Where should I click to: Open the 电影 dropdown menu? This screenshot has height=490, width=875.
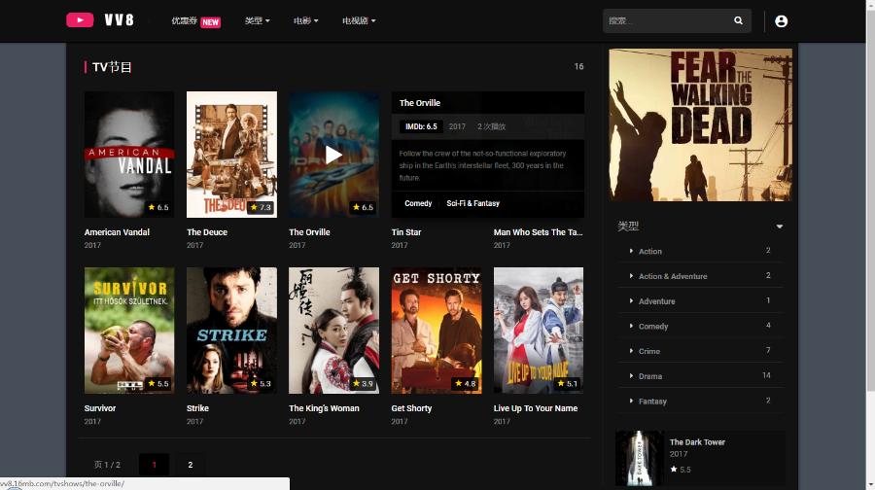click(306, 20)
